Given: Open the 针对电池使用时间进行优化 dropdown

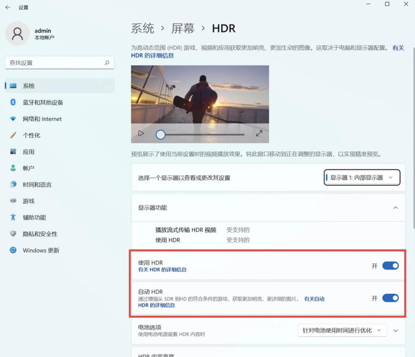Looking at the screenshot, I should (342, 330).
